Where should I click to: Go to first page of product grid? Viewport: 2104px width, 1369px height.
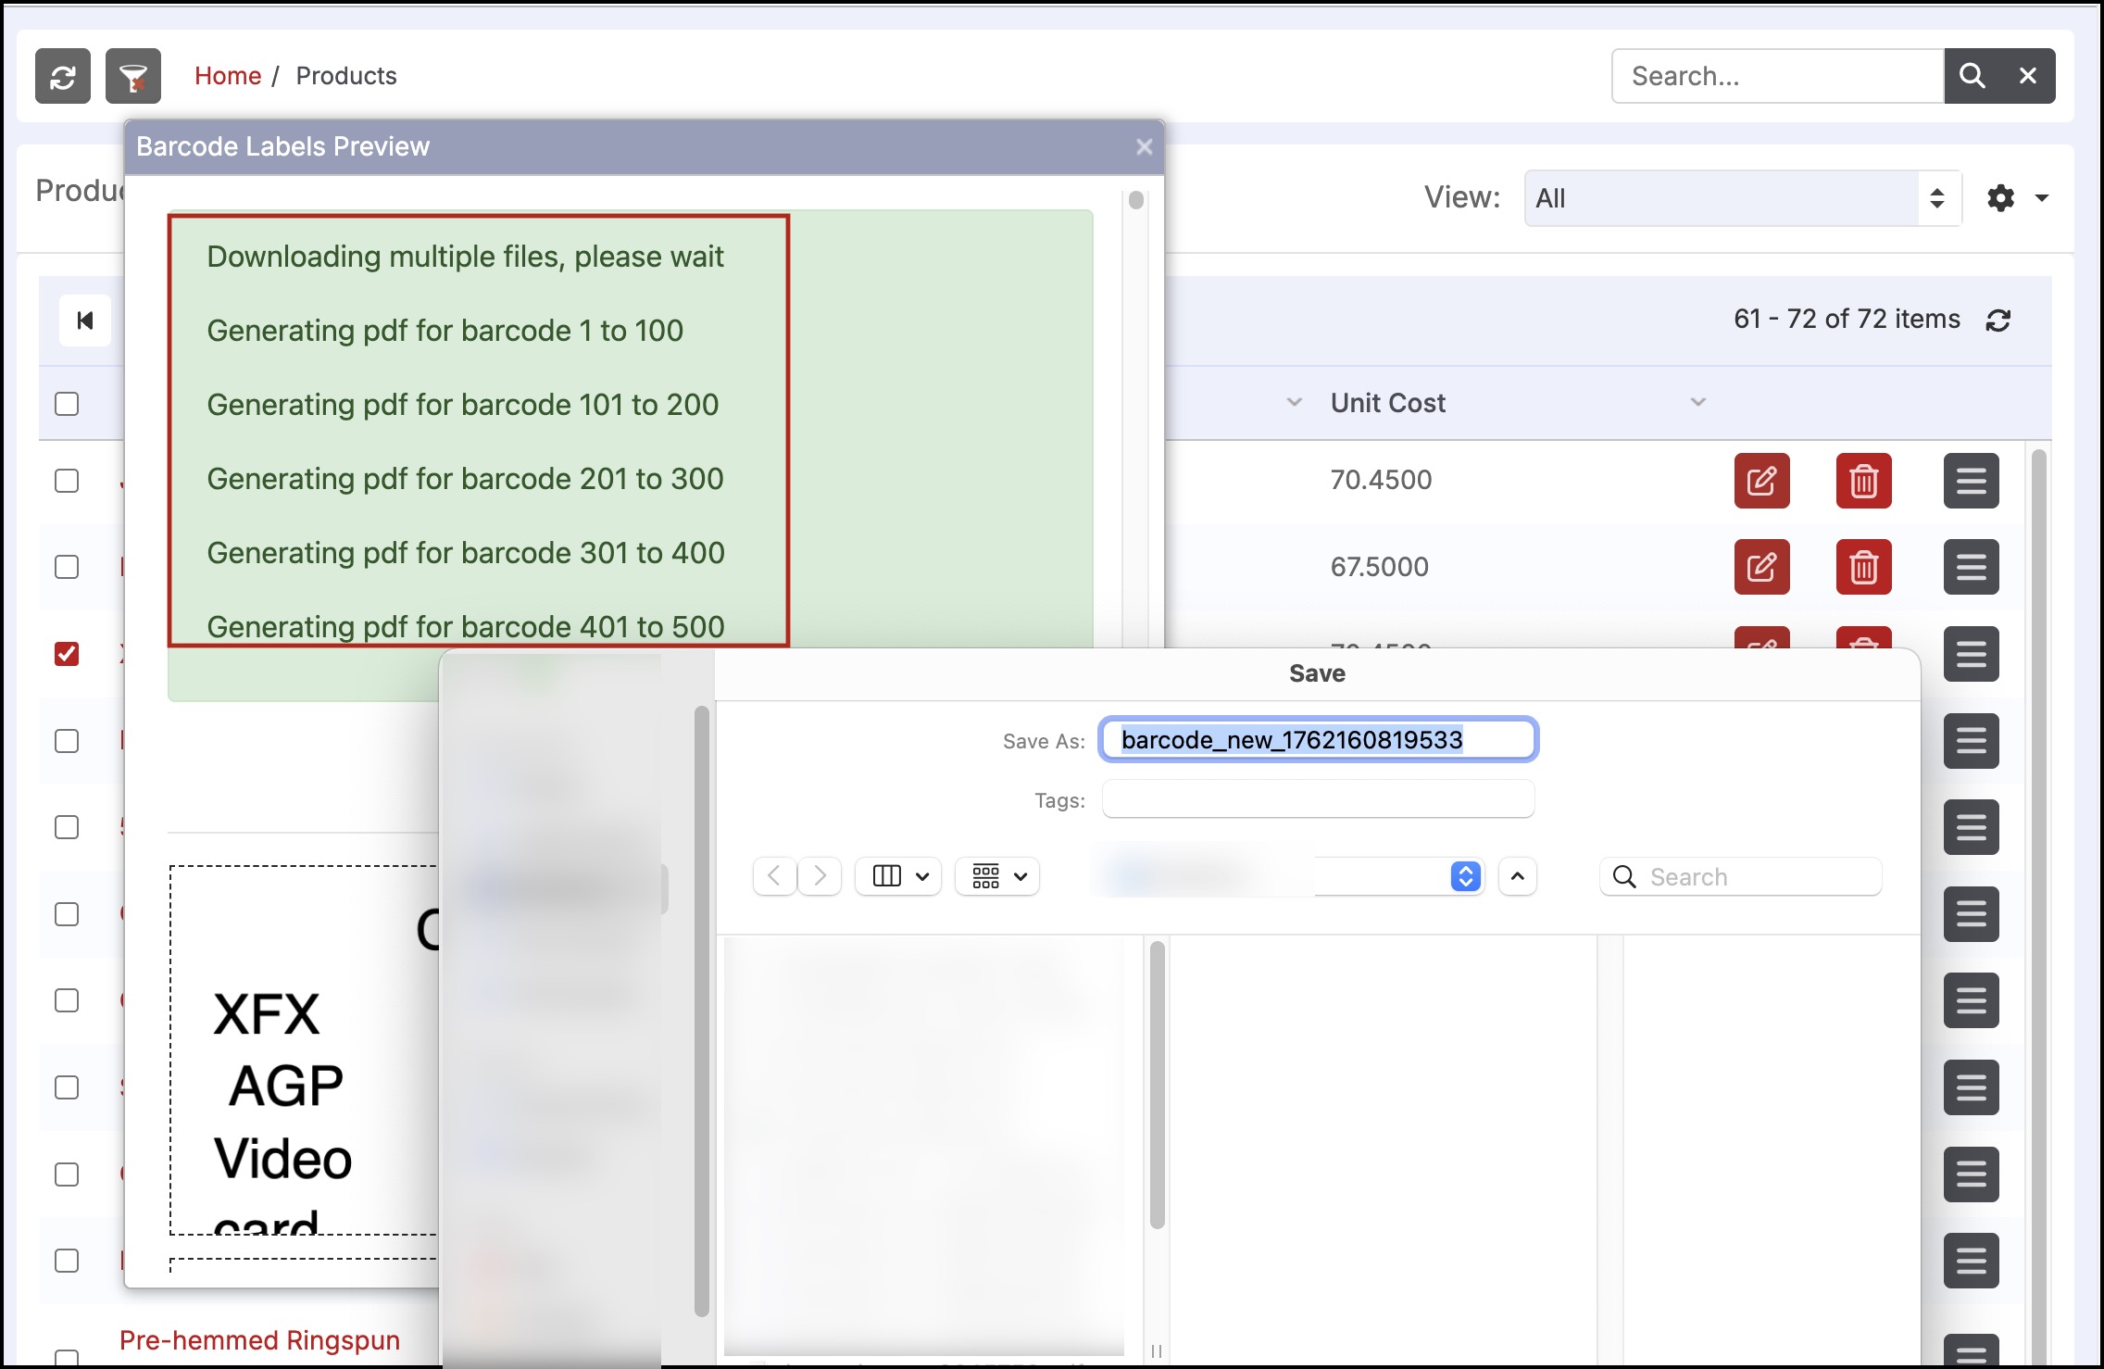85,320
